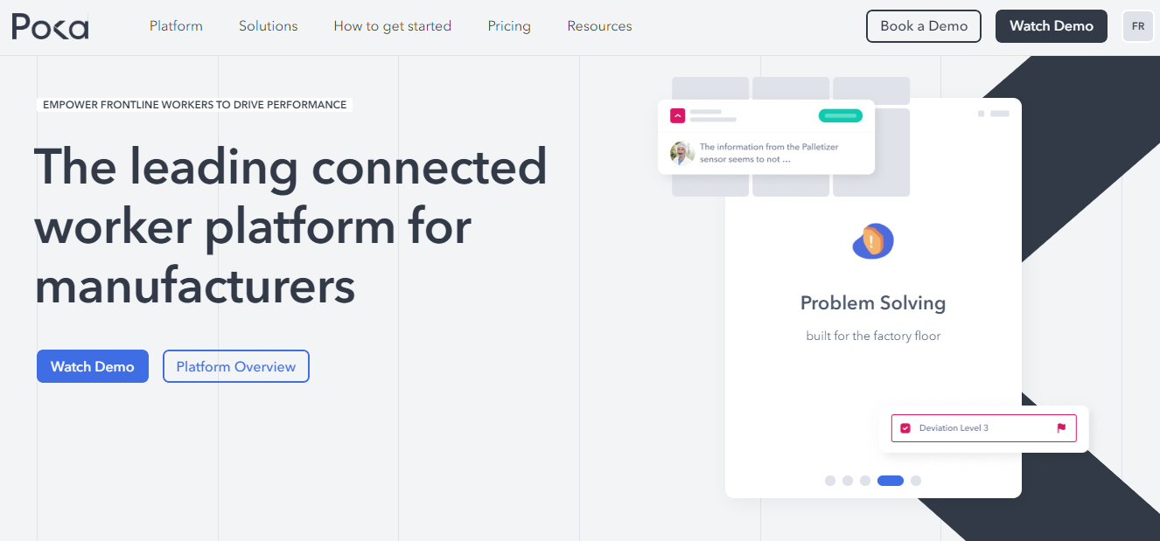The height and width of the screenshot is (541, 1160).
Task: Switch language with the FR button
Action: (1138, 26)
